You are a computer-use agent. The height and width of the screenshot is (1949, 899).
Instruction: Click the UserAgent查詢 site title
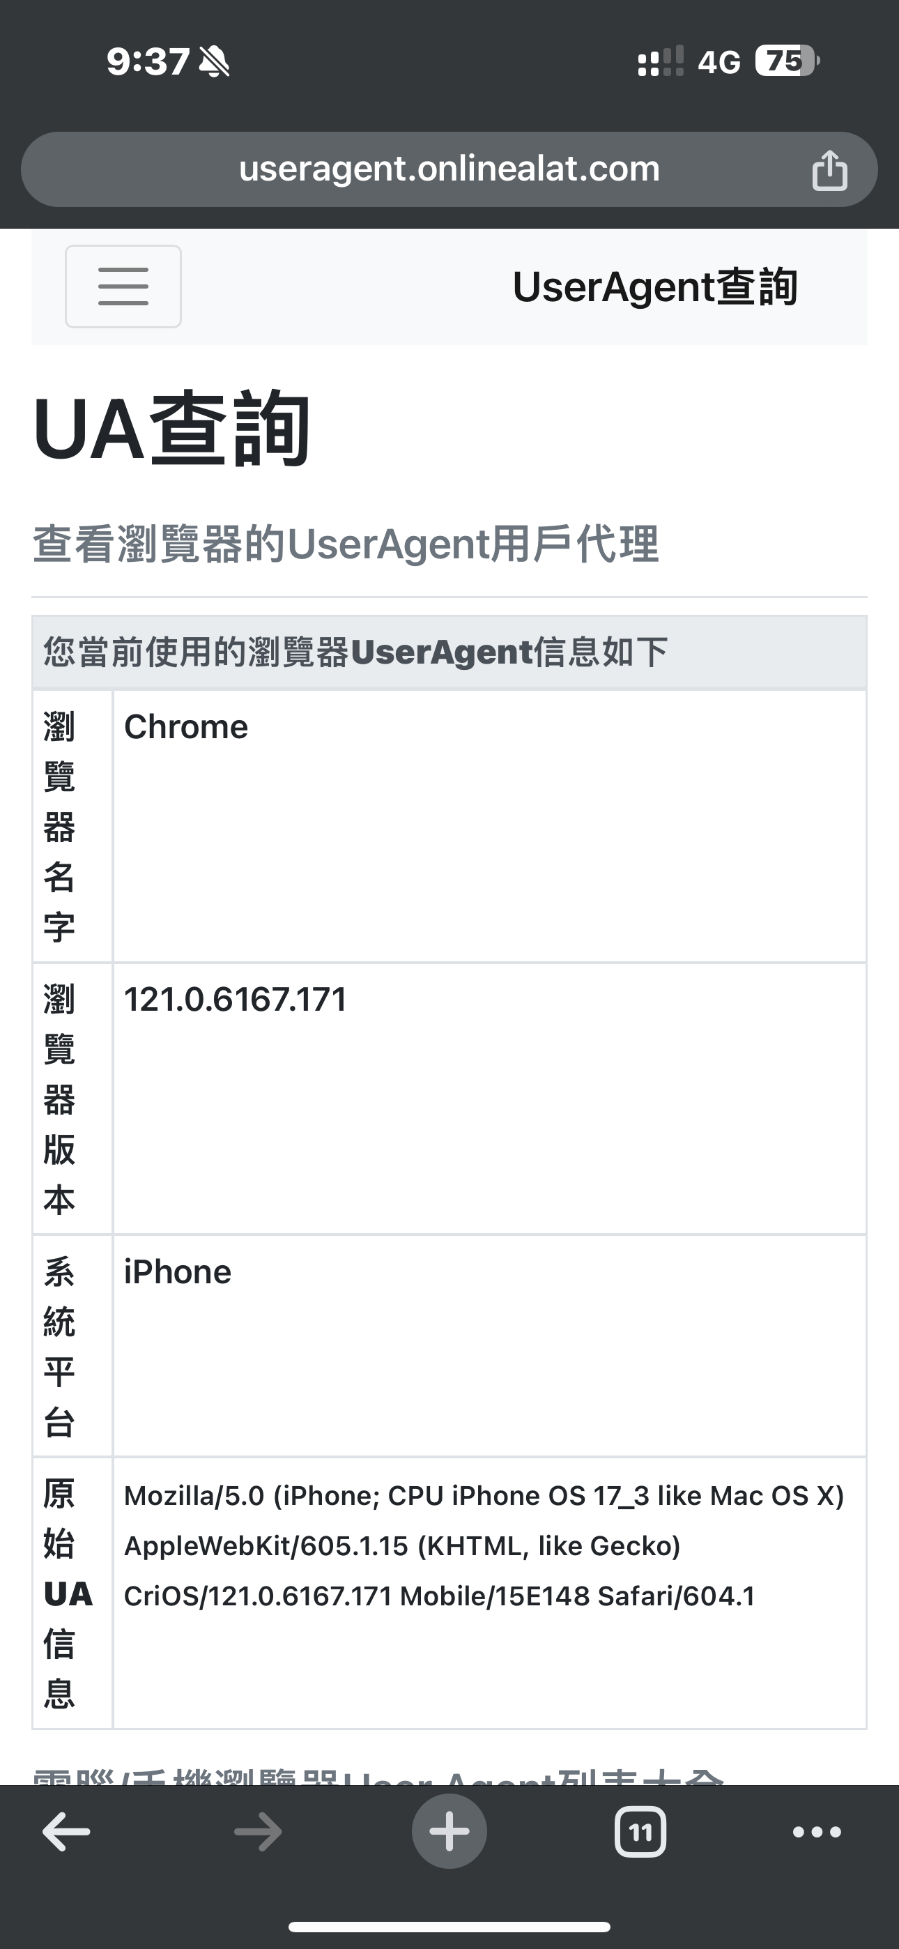pyautogui.click(x=655, y=286)
